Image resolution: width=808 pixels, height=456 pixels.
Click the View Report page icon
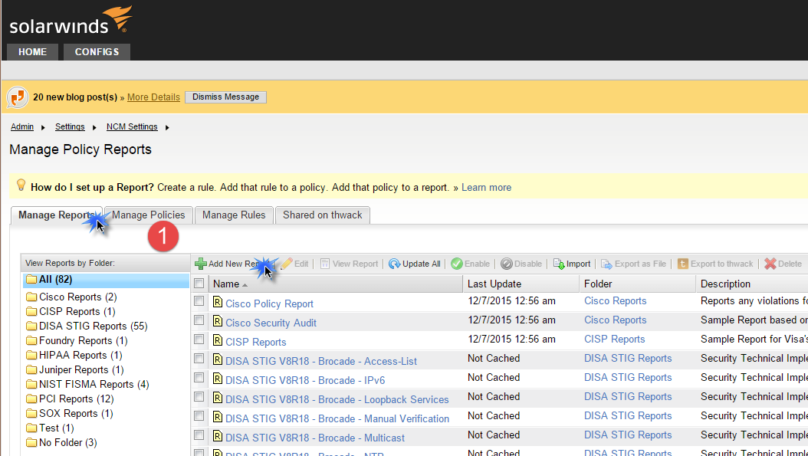click(324, 264)
